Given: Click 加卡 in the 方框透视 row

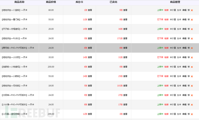Looking at the screenshot, I should coord(179,29).
